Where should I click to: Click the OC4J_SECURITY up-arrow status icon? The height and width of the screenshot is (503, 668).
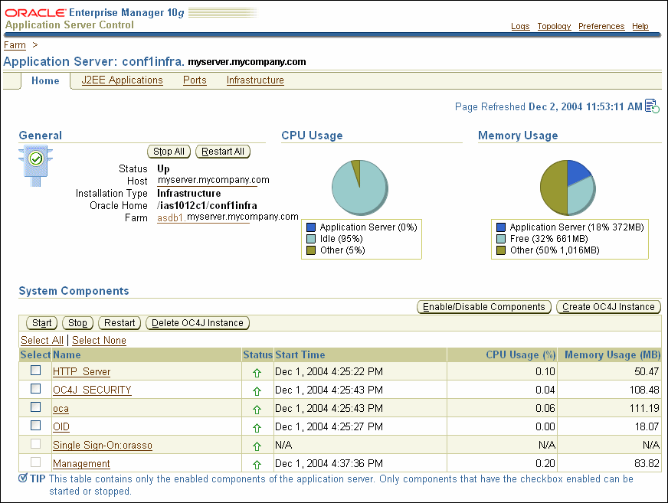pyautogui.click(x=257, y=391)
